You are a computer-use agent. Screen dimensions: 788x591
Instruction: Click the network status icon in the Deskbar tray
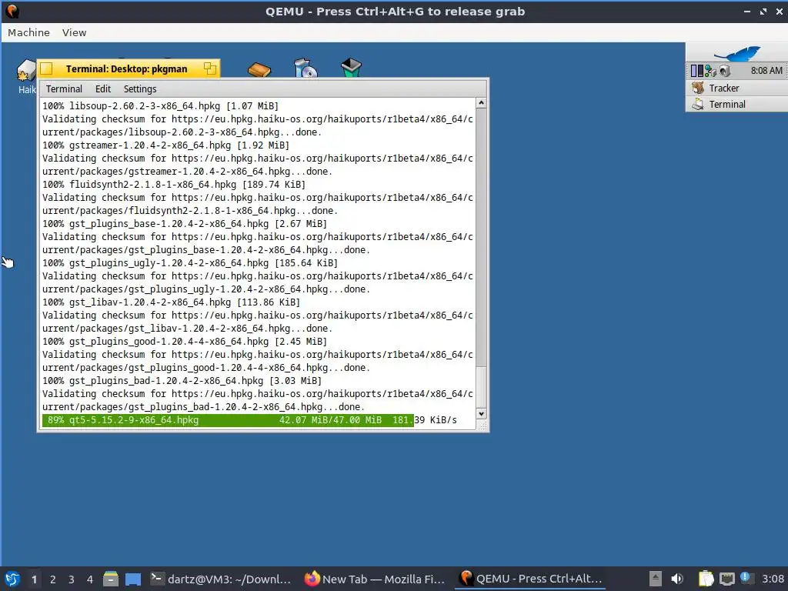pos(710,71)
